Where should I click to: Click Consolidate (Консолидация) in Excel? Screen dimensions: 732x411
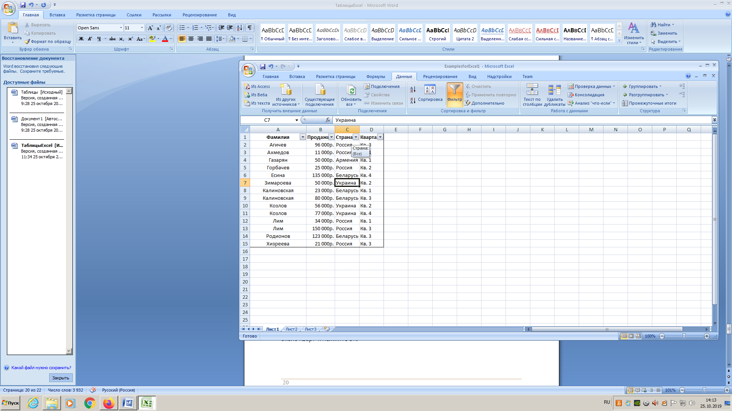pos(586,95)
